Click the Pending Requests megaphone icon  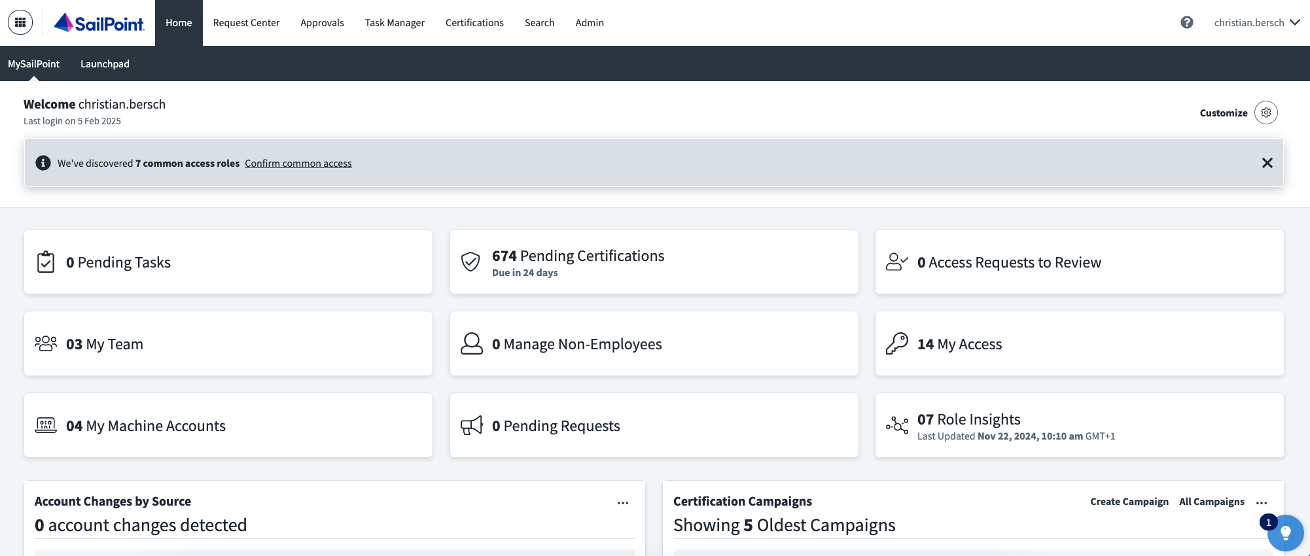tap(471, 425)
